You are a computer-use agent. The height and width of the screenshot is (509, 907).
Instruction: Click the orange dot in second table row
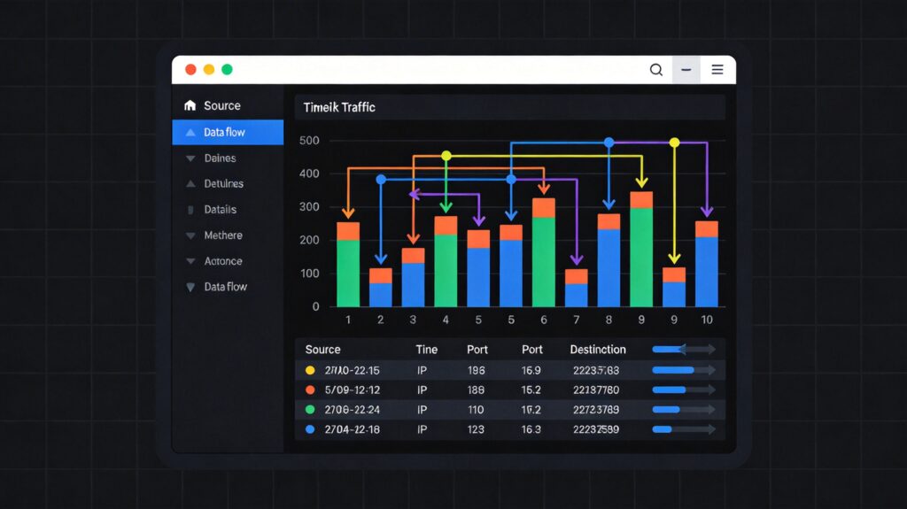pyautogui.click(x=310, y=389)
